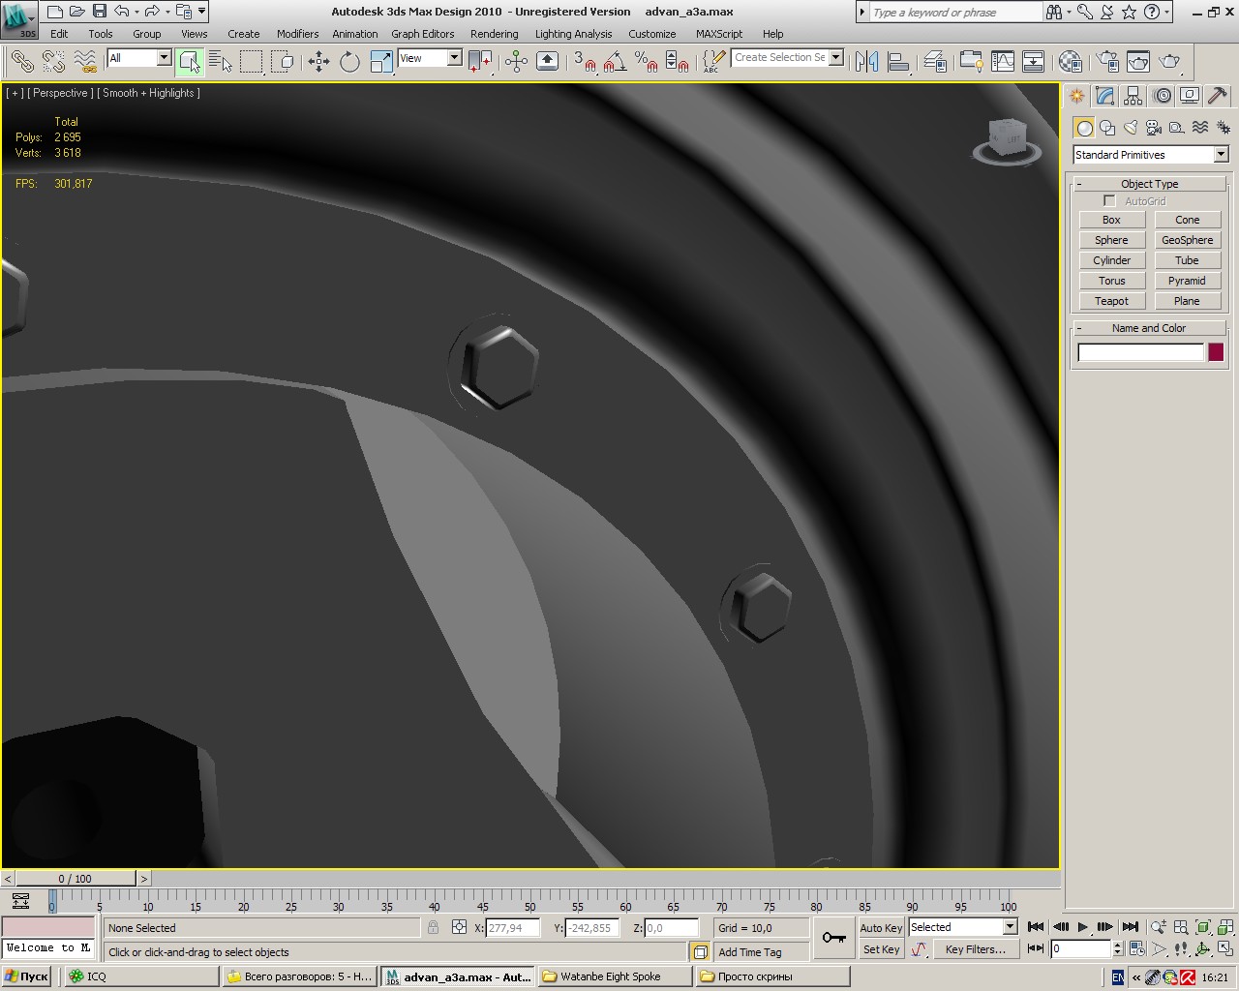Switch to the Modify panel tab
This screenshot has width=1239, height=991.
pyautogui.click(x=1104, y=96)
